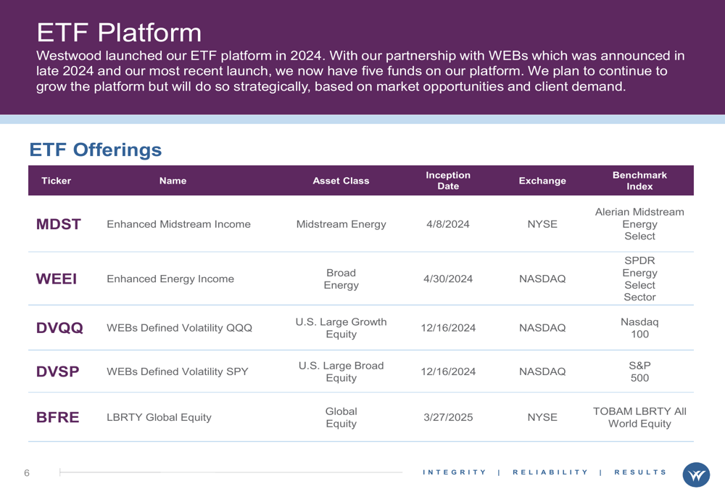Click the Global Equity asset class cell
Screen dimensions: 725x497
pyautogui.click(x=341, y=417)
